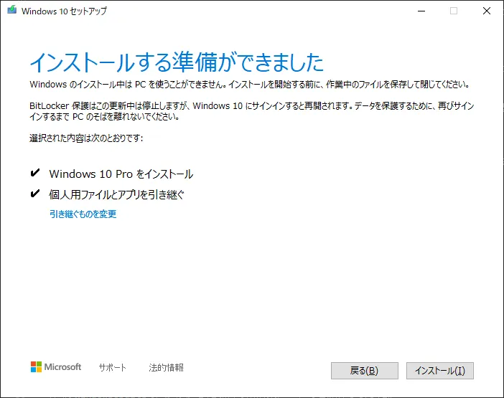Open the 引き継ぐものを変更 link
Screen dimensions: 504x398
click(x=83, y=214)
